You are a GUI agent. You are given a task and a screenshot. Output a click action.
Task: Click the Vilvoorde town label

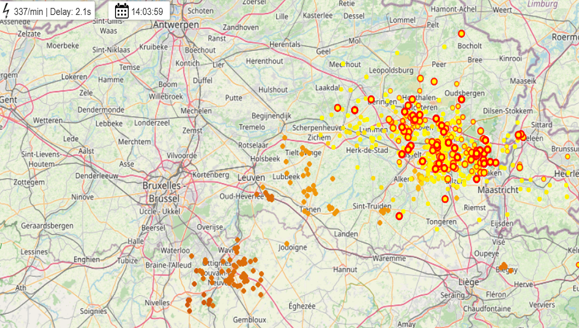[182, 155]
